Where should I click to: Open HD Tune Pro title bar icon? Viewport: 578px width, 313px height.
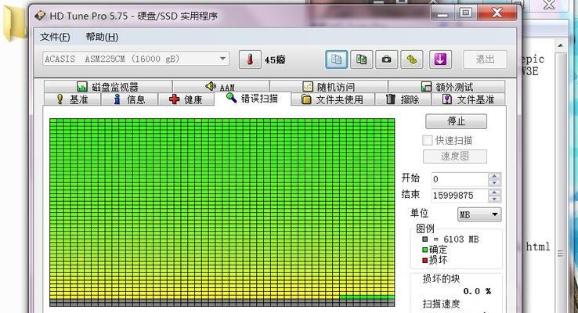click(40, 16)
